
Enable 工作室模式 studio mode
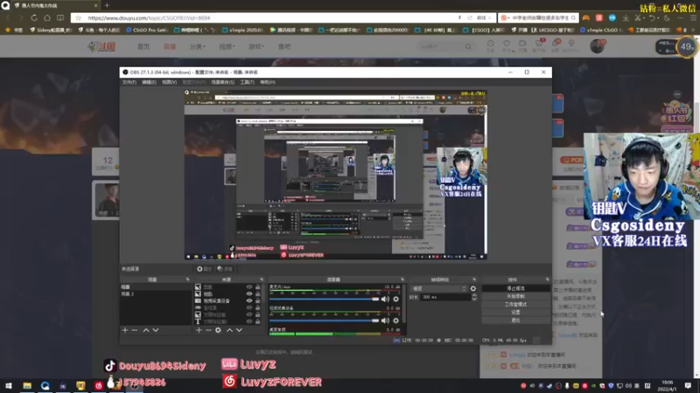[515, 304]
